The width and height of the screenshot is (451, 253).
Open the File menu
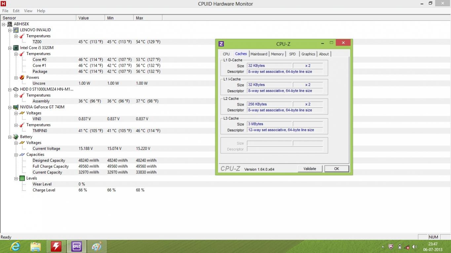[5, 11]
